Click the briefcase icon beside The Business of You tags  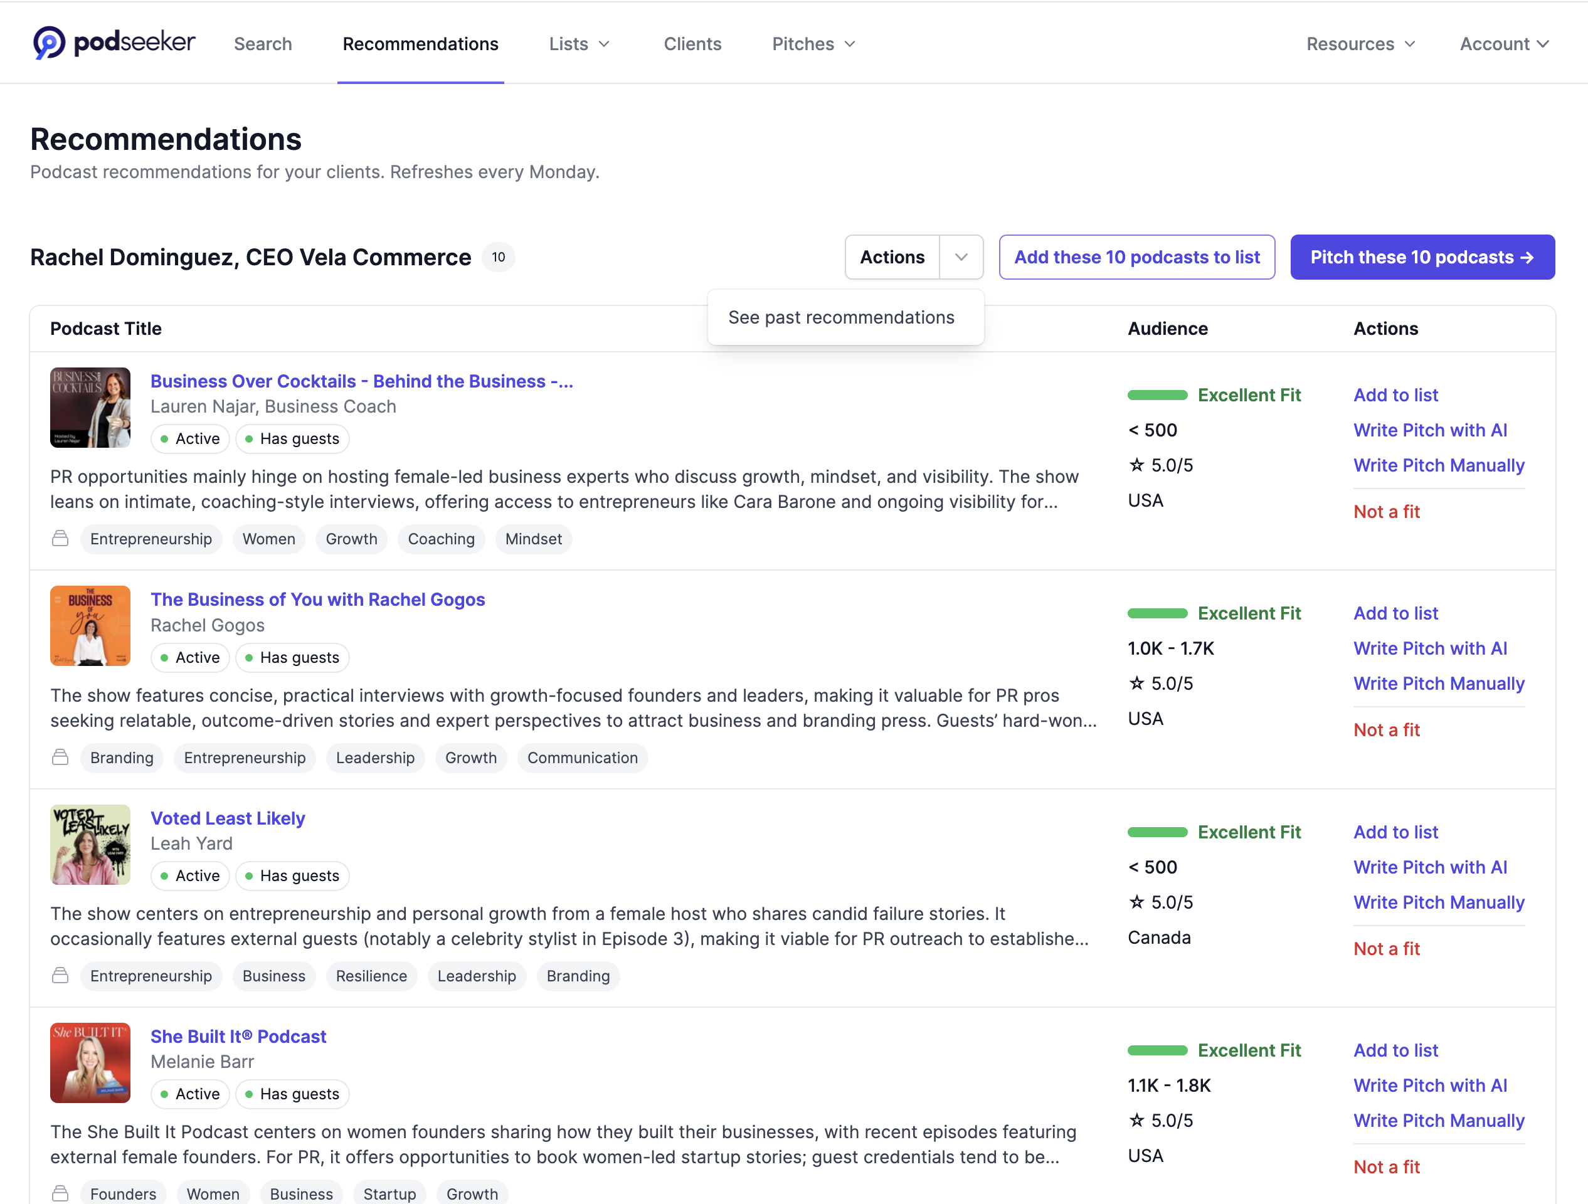point(60,758)
